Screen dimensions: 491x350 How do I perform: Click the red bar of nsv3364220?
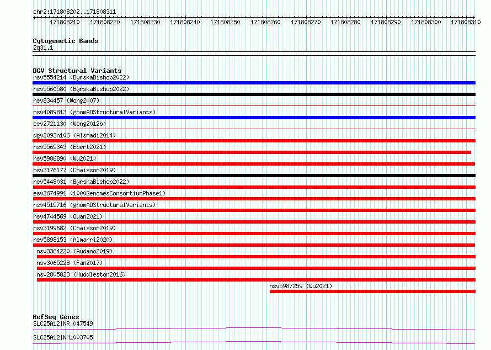pos(256,257)
